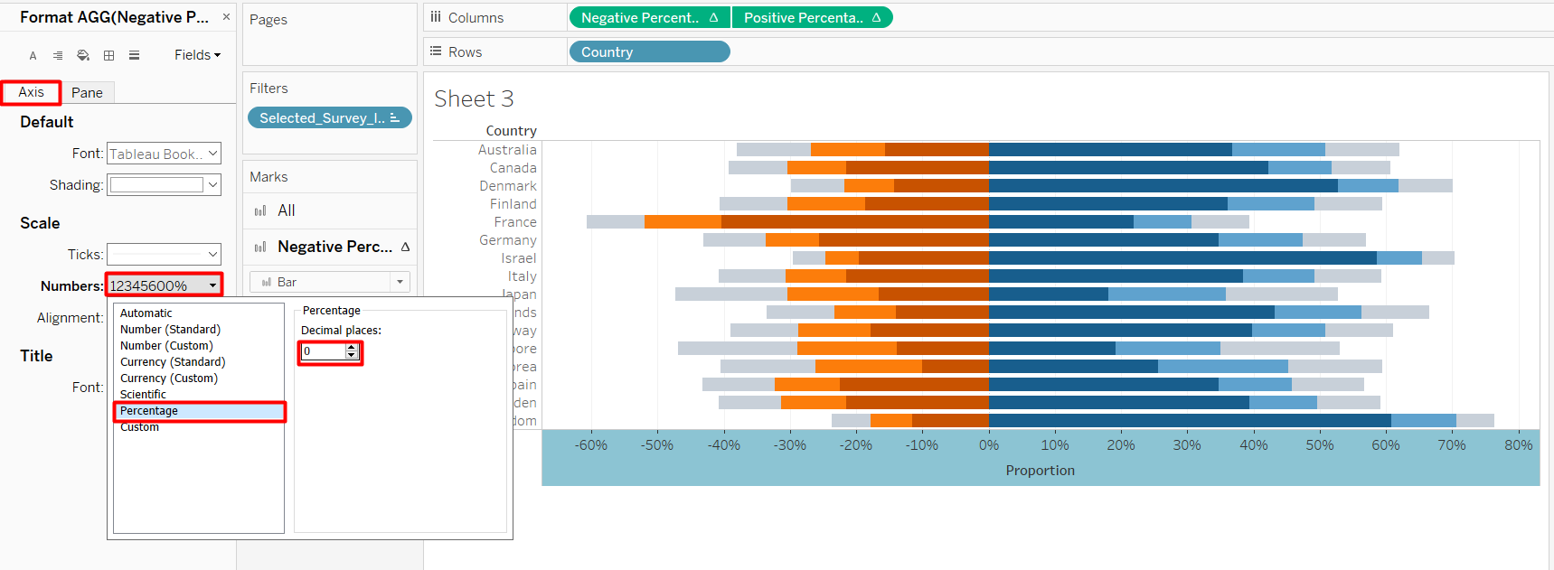This screenshot has width=1554, height=570.
Task: Switch to the Pane tab
Action: (x=87, y=93)
